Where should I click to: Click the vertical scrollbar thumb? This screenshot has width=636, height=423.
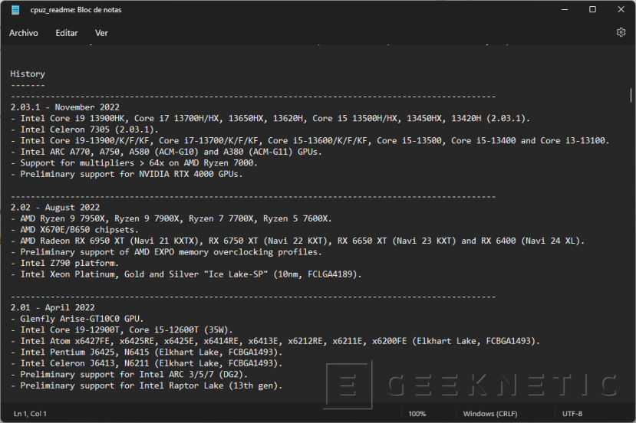631,95
